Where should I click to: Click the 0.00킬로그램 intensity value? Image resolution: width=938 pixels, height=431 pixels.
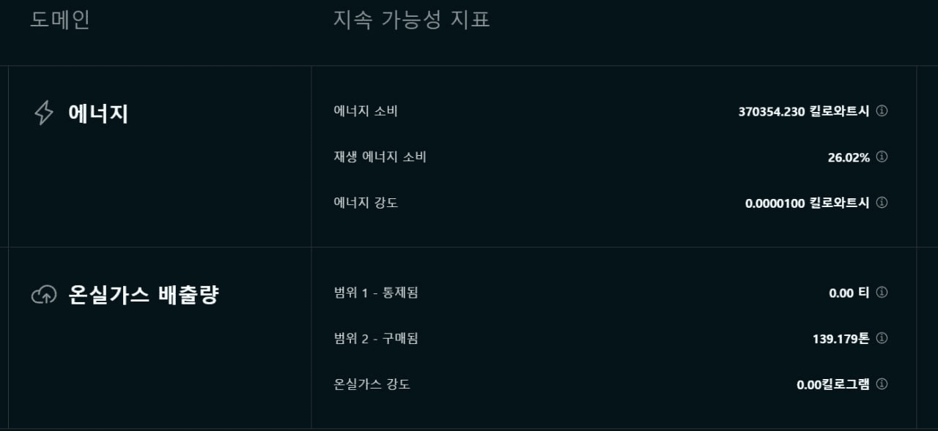click(x=833, y=384)
